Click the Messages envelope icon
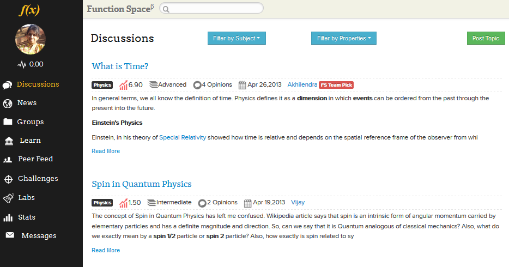 [10, 235]
